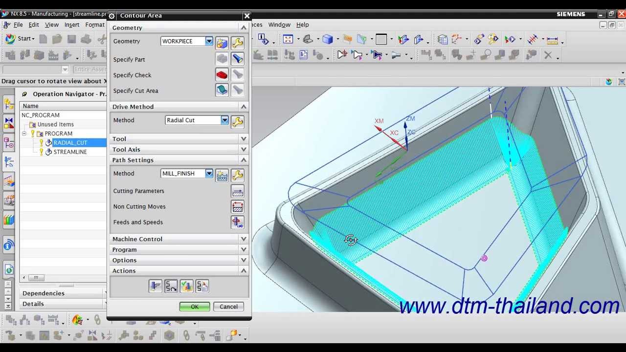This screenshot has width=626, height=352.
Task: Click the Specify Part select icon
Action: click(222, 60)
